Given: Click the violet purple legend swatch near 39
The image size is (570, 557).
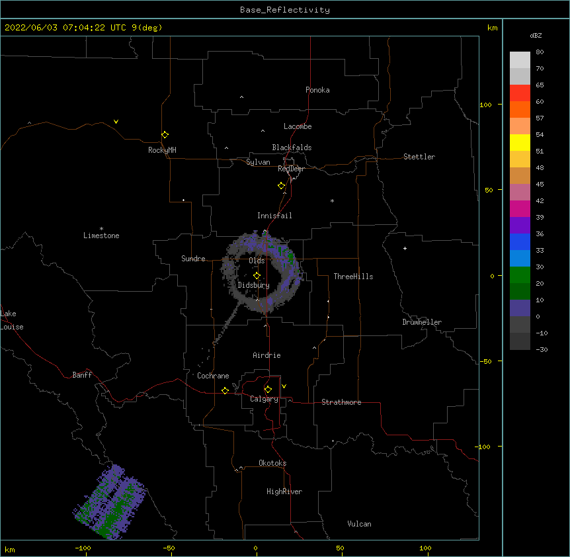Looking at the screenshot, I should [520, 226].
